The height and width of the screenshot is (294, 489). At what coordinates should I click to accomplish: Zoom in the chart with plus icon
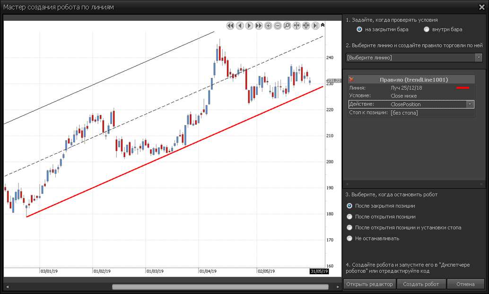point(268,26)
